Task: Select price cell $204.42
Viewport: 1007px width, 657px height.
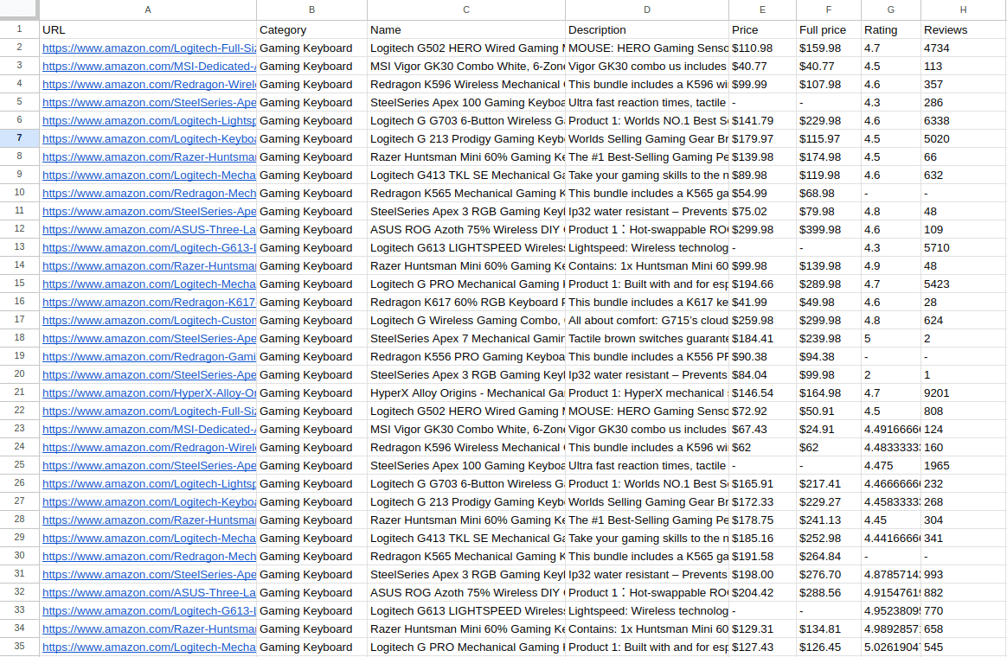Action: click(x=762, y=592)
